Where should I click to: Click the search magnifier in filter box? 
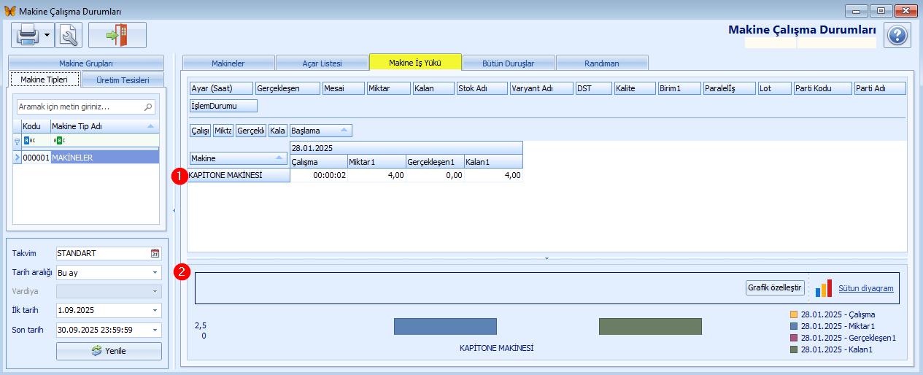(149, 107)
